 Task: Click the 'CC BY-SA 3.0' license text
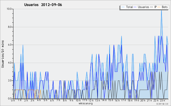click(x=162, y=104)
